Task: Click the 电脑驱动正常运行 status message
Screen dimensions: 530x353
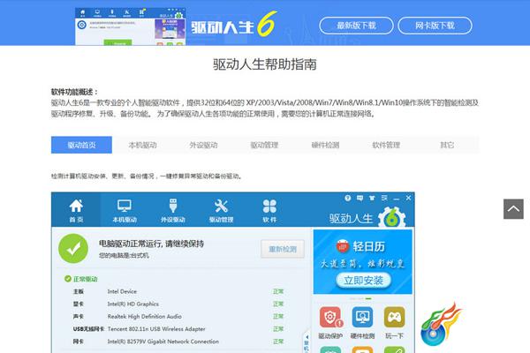Action: [151, 244]
